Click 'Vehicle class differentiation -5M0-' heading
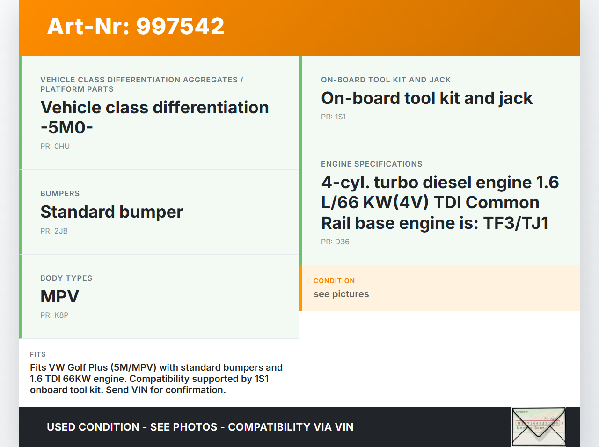Screen dimensions: 599x447 [154, 117]
